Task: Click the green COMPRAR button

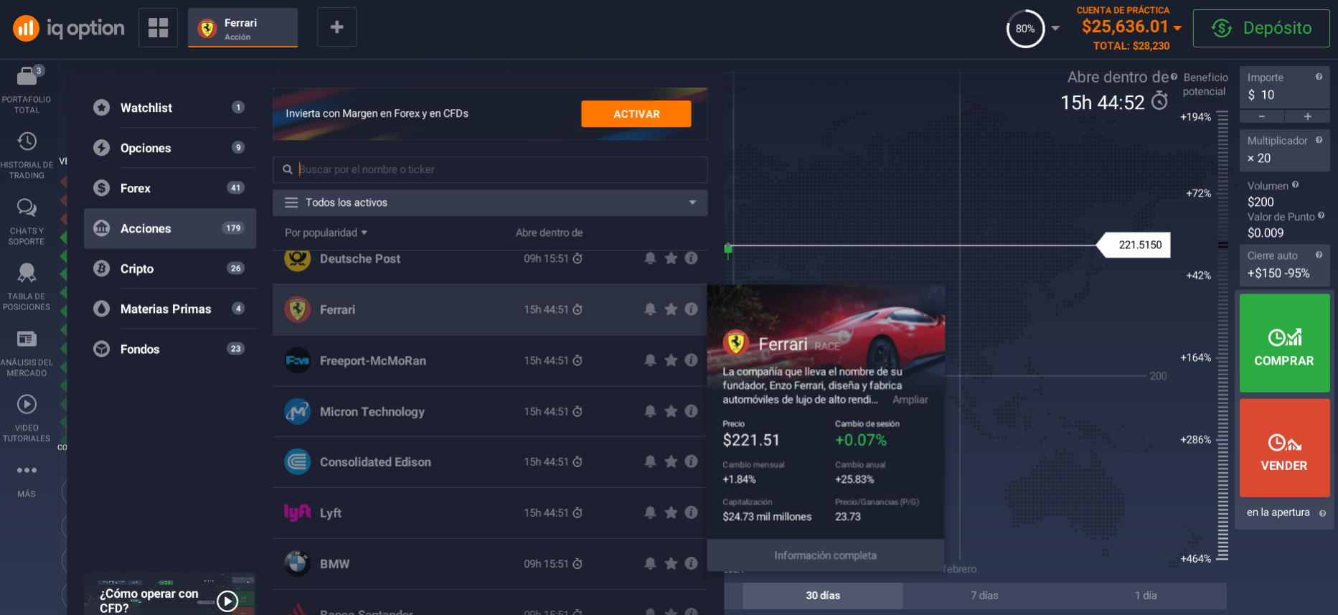Action: [x=1284, y=343]
